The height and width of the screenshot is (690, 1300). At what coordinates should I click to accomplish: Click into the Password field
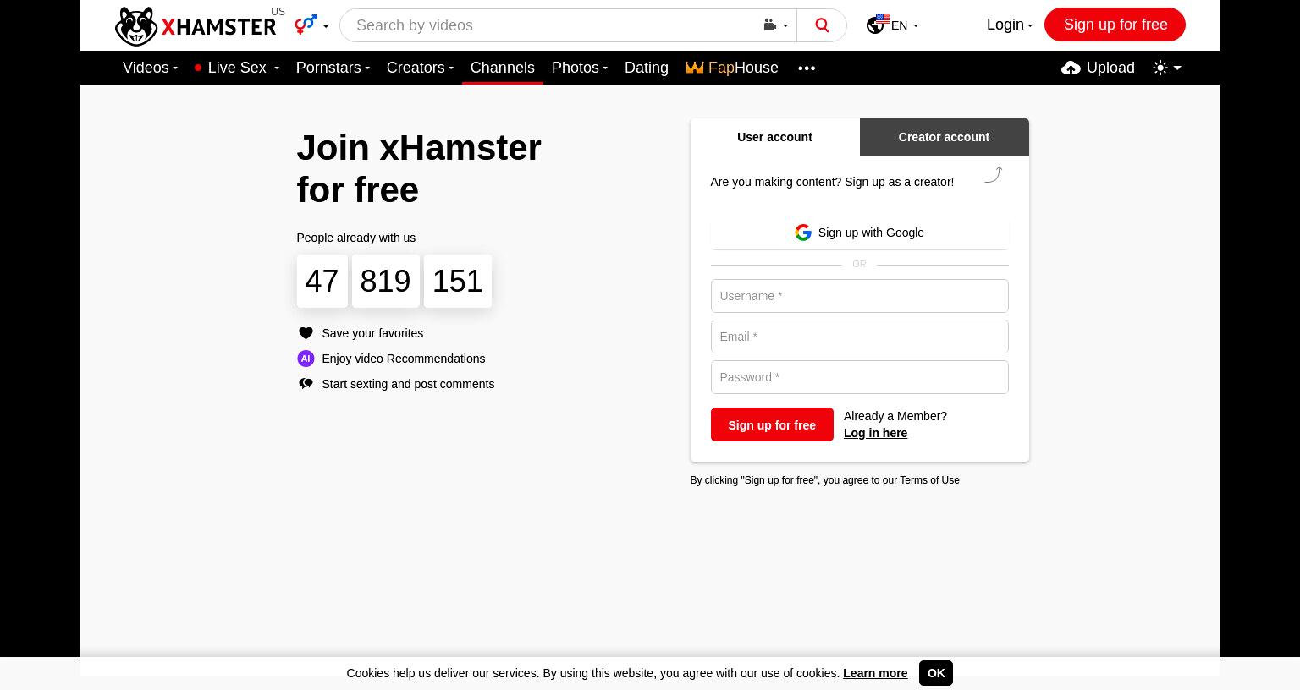(x=859, y=377)
